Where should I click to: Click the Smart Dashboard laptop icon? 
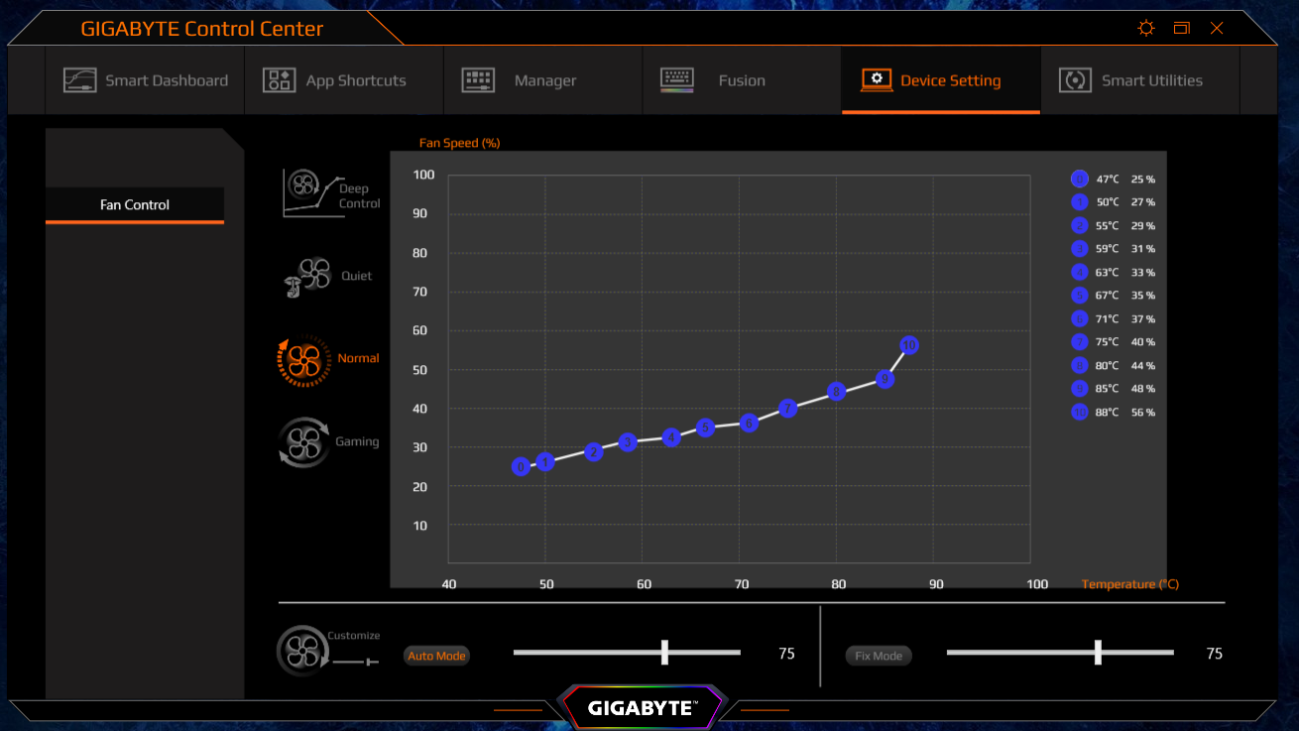(x=79, y=80)
